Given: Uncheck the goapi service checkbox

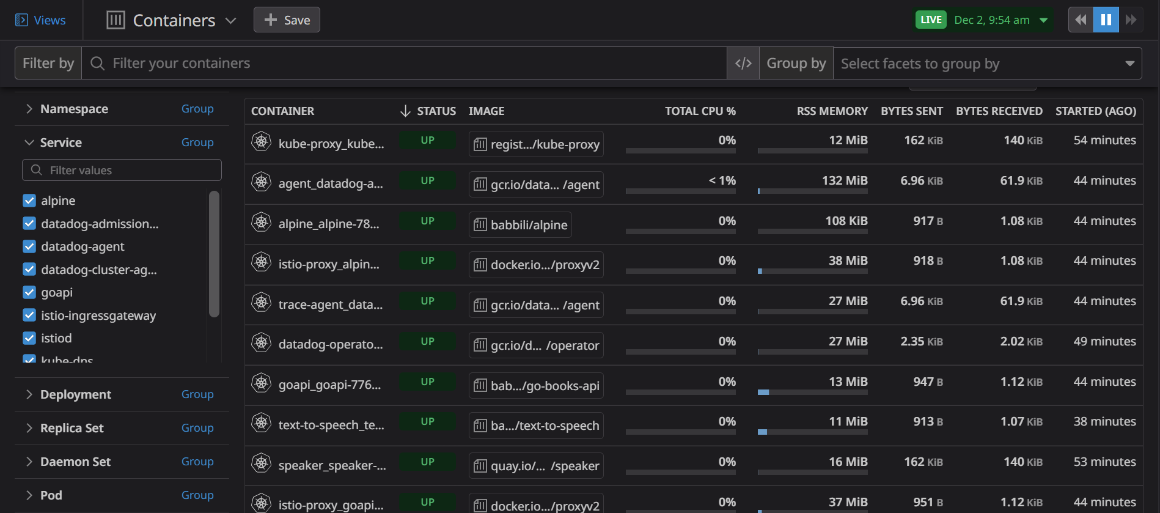Looking at the screenshot, I should coord(29,292).
